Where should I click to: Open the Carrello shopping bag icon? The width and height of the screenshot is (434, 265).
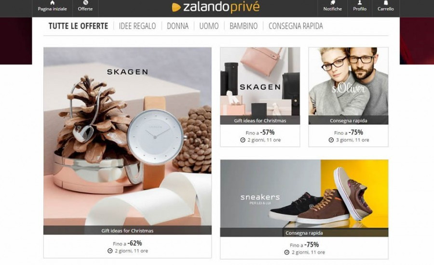(386, 2)
